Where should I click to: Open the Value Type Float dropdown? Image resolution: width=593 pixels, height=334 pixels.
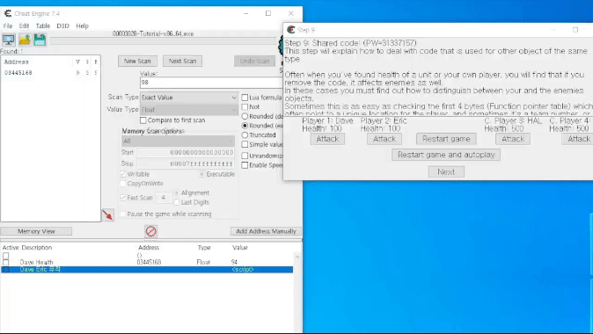coord(188,110)
